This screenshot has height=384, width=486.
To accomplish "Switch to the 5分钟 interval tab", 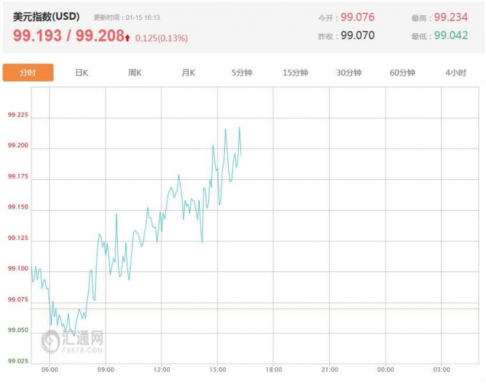I will click(x=242, y=73).
